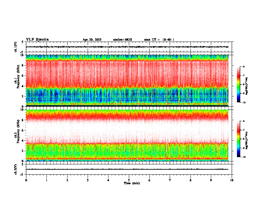Click time axis tick label "7"
261x202 pixels.
point(170,180)
